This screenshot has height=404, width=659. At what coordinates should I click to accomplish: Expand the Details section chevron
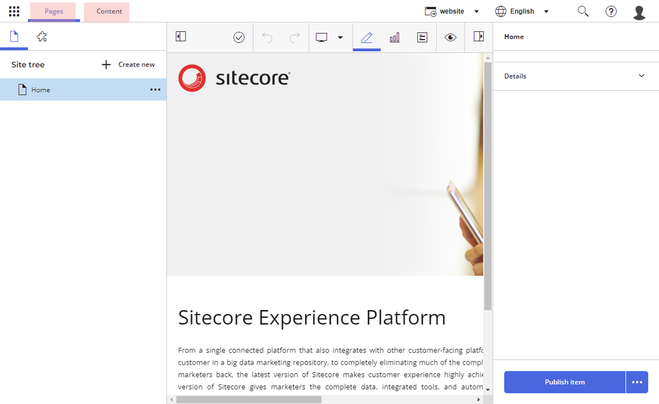coord(641,76)
